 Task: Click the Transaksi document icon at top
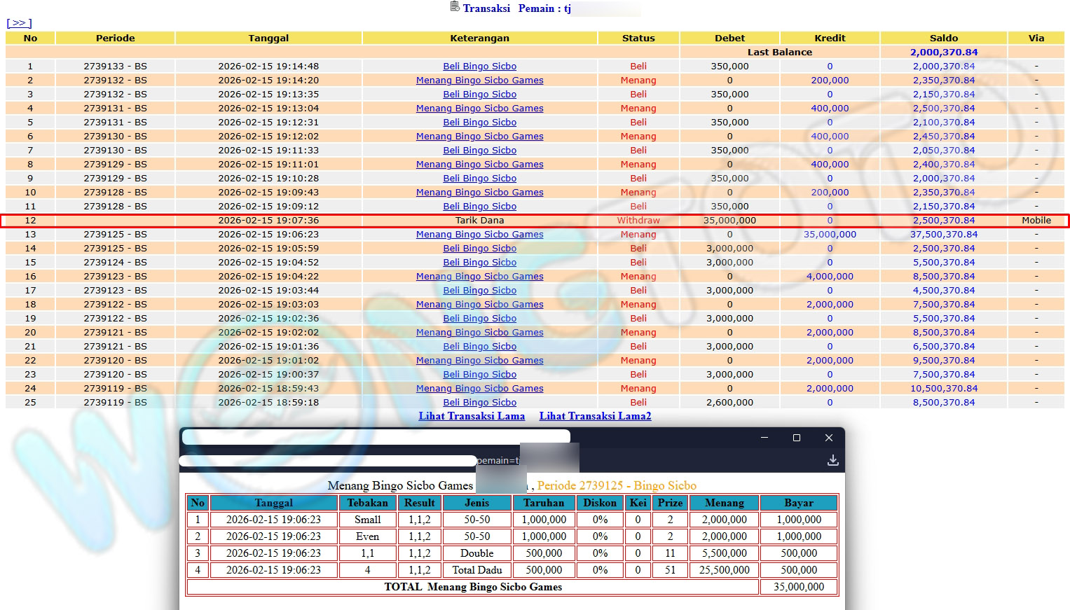[x=454, y=7]
